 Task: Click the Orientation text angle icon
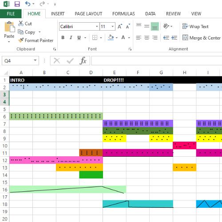point(166,26)
